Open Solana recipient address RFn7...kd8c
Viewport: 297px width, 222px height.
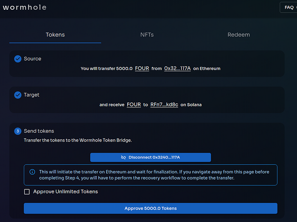pos(164,105)
